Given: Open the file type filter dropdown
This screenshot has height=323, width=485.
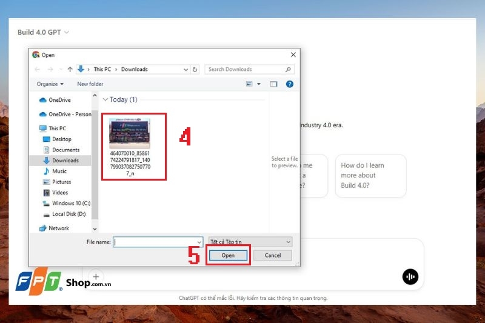Looking at the screenshot, I should tap(250, 242).
